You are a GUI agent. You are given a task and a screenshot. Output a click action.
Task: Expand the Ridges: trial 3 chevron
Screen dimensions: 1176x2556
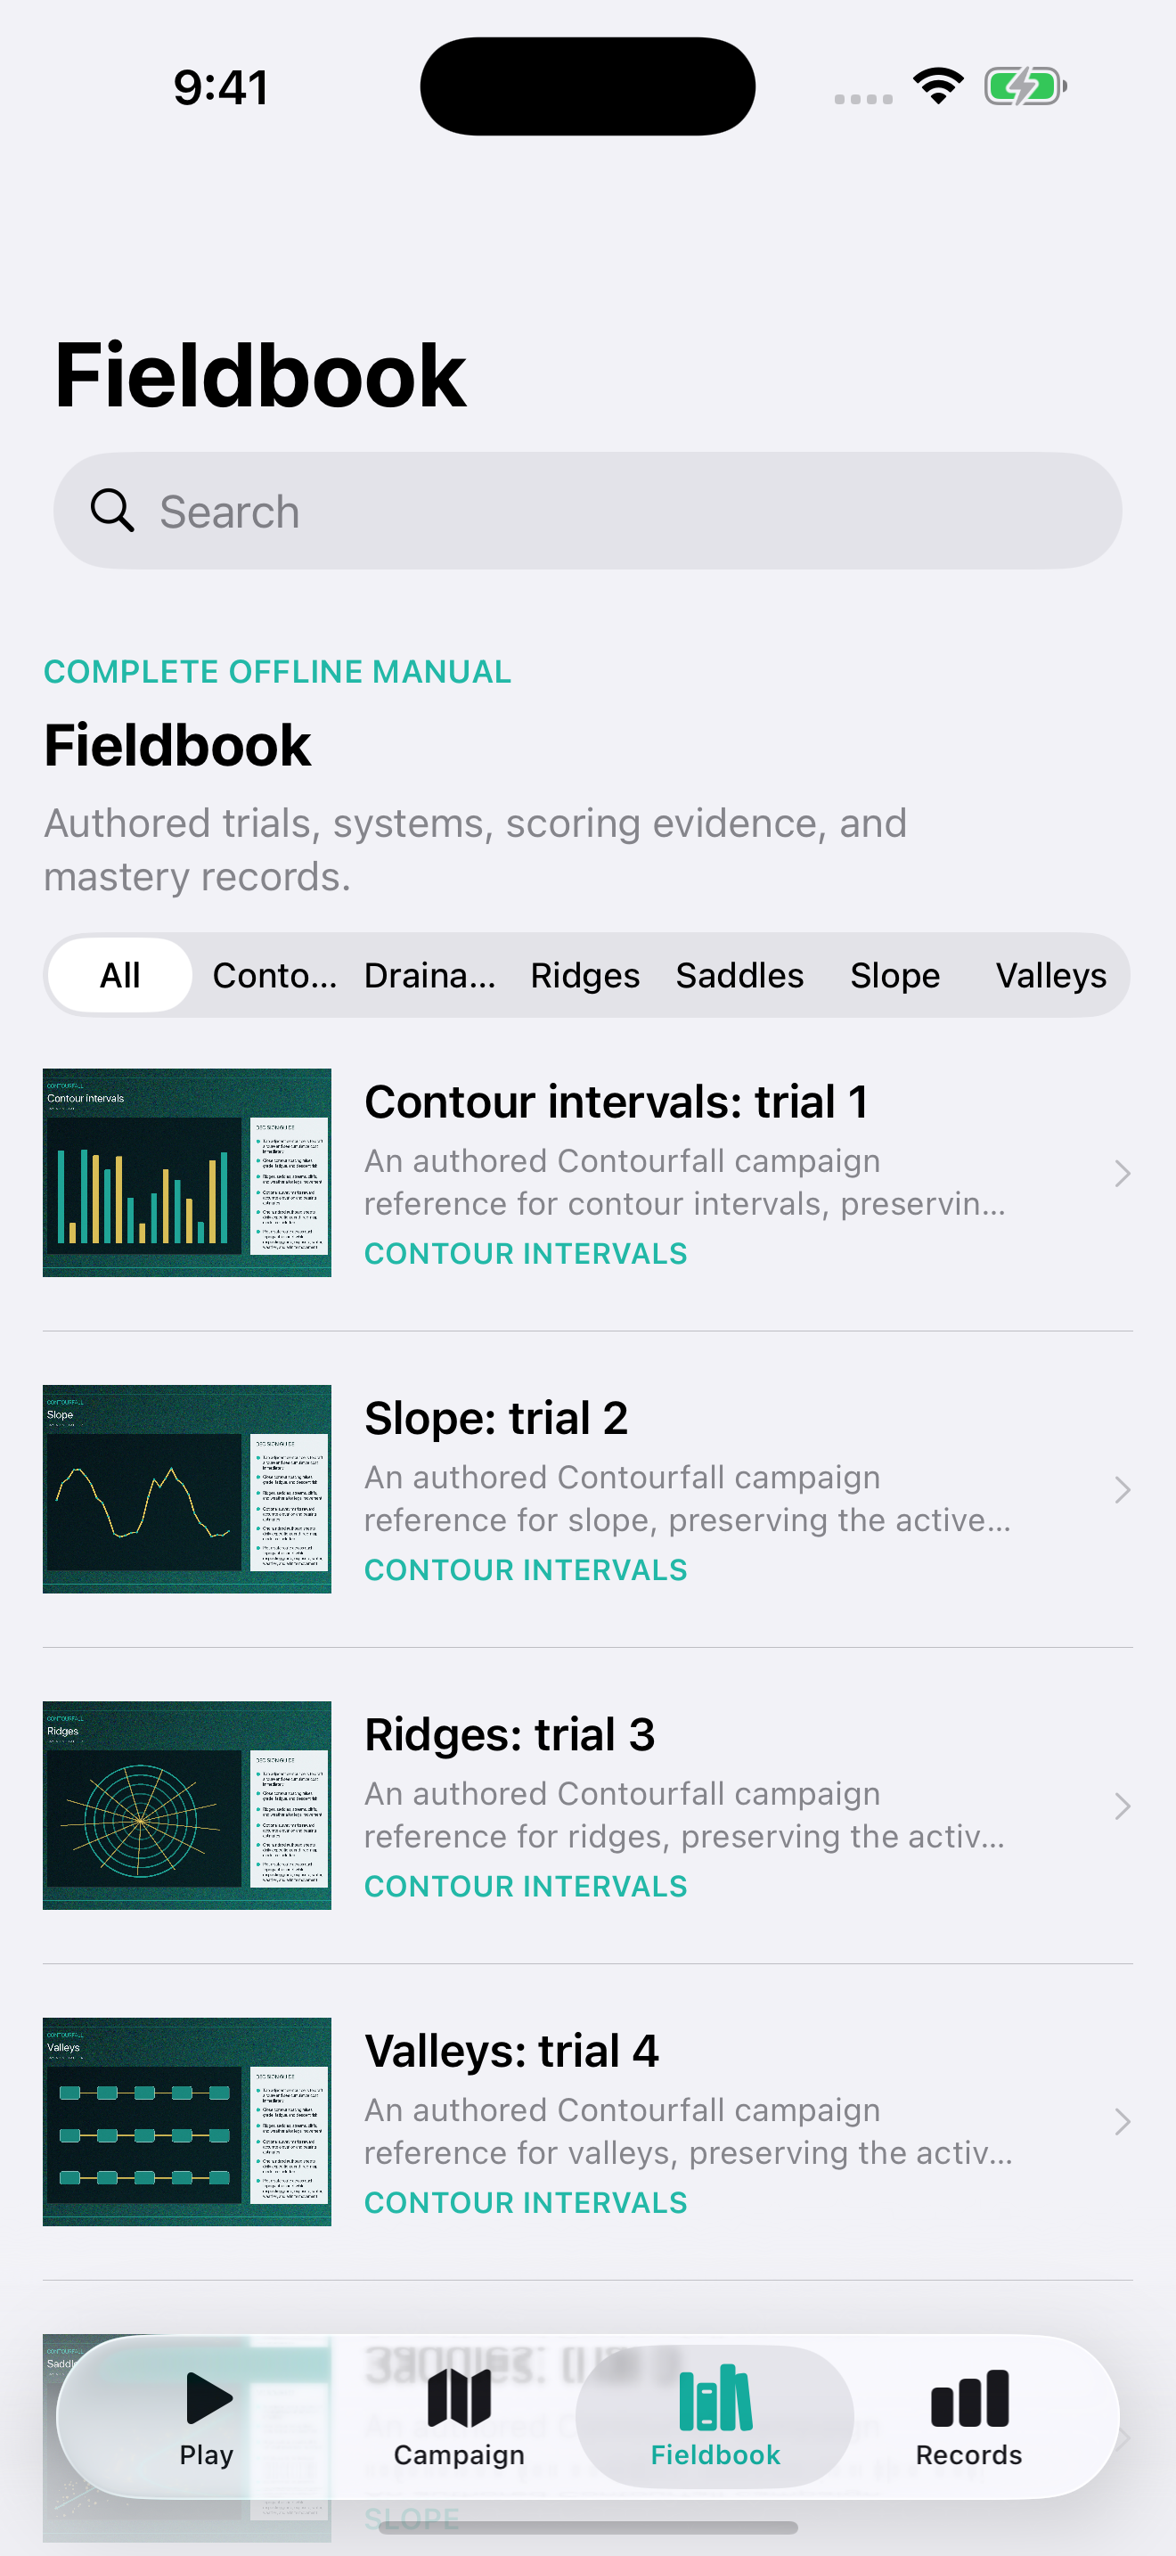coord(1122,1806)
